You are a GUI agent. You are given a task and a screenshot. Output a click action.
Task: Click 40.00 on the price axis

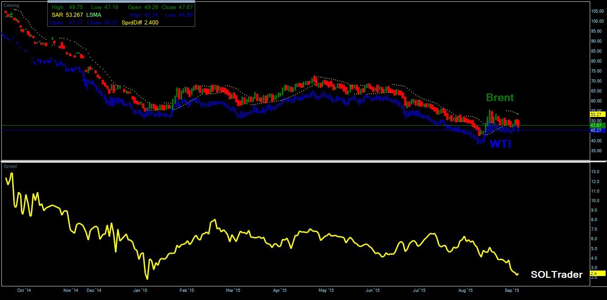click(597, 141)
